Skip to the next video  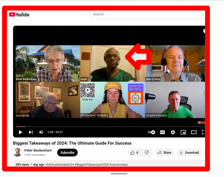coord(31,132)
